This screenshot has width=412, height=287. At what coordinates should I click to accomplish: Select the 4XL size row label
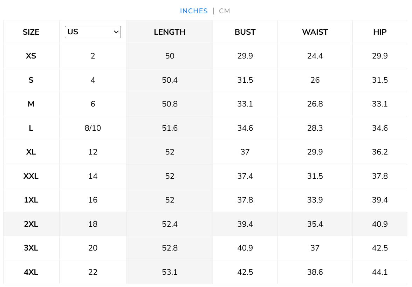click(31, 272)
